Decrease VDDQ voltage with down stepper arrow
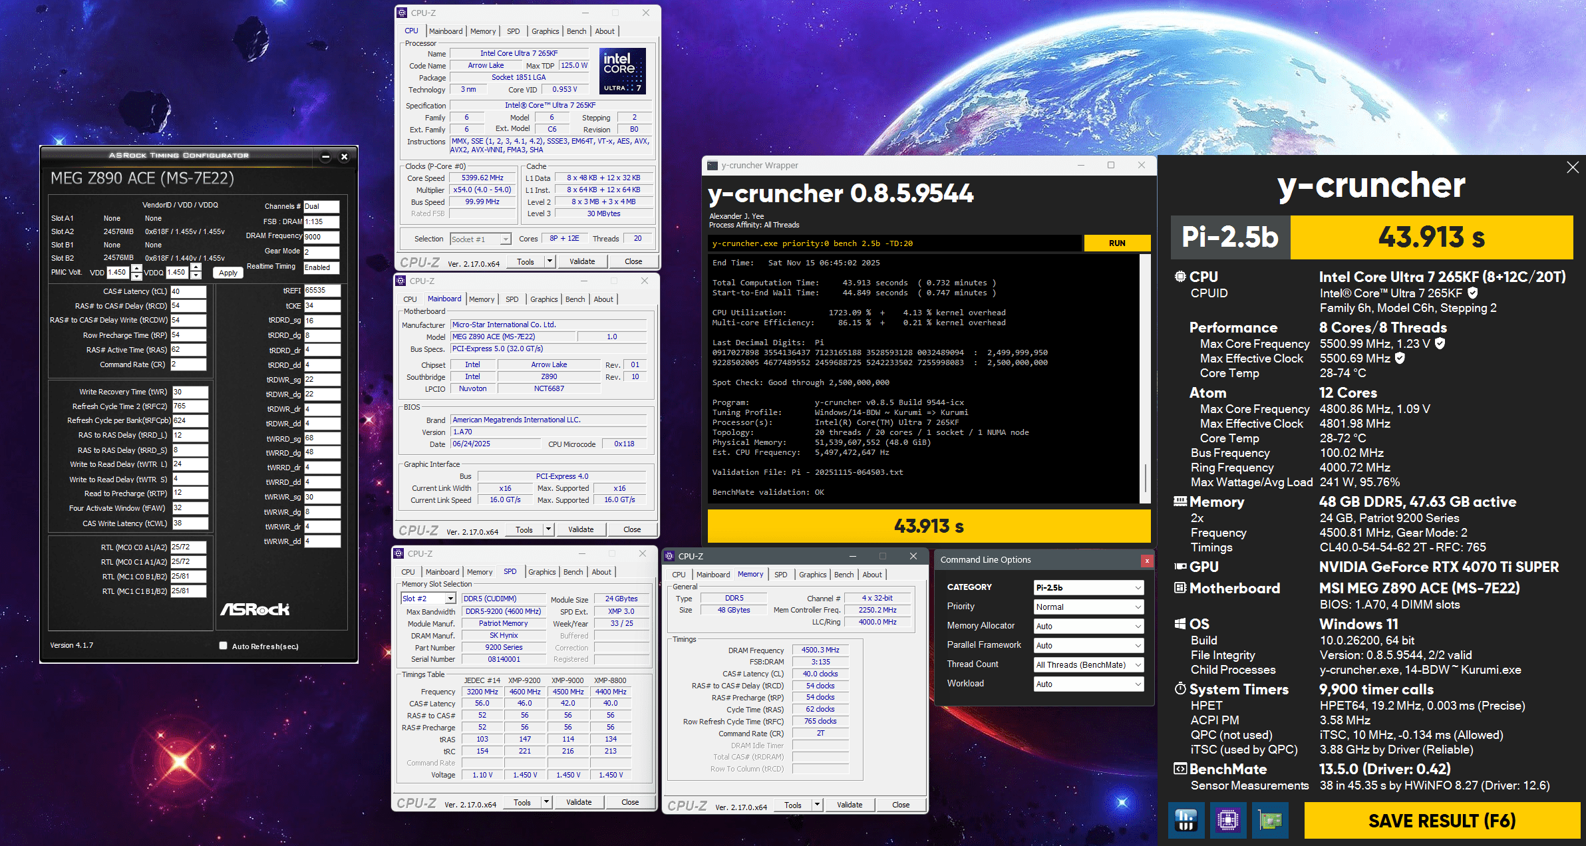This screenshot has height=846, width=1586. (x=196, y=275)
